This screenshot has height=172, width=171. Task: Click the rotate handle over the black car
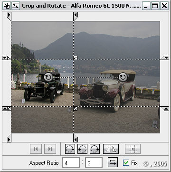pyautogui.click(x=48, y=77)
